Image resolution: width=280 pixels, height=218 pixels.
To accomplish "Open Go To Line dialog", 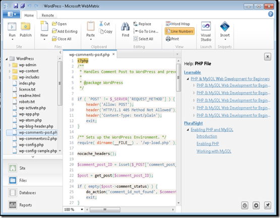I will pyautogui.click(x=146, y=31).
